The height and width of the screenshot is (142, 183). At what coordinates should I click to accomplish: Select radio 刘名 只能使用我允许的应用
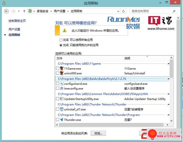tap(61, 45)
